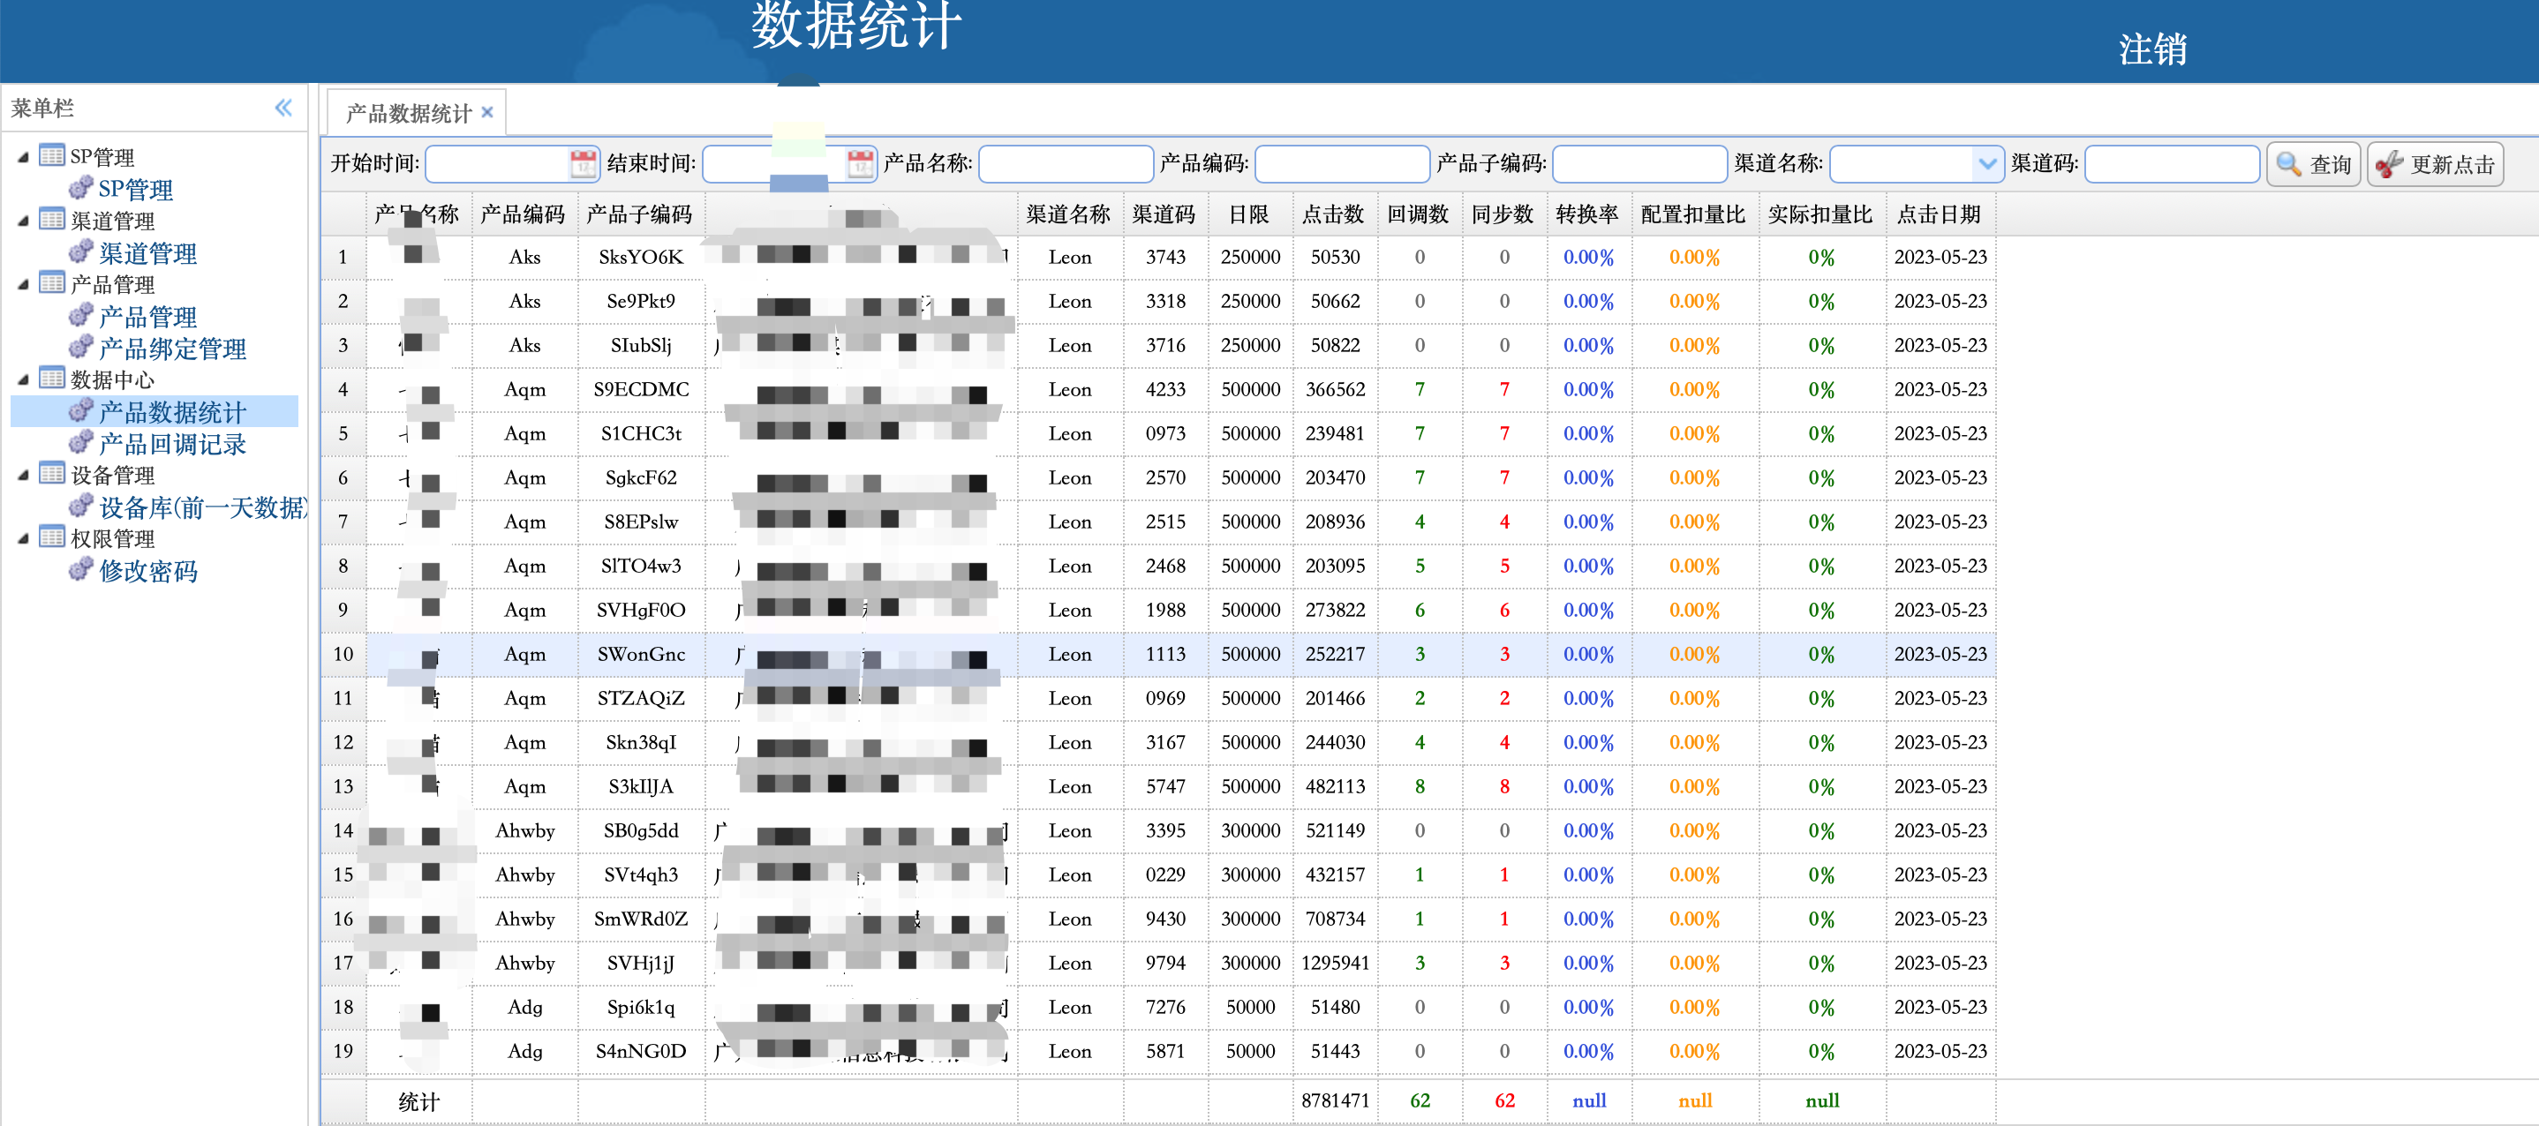The width and height of the screenshot is (2539, 1126).
Task: Close the 产品数据统计 tab
Action: (x=487, y=112)
